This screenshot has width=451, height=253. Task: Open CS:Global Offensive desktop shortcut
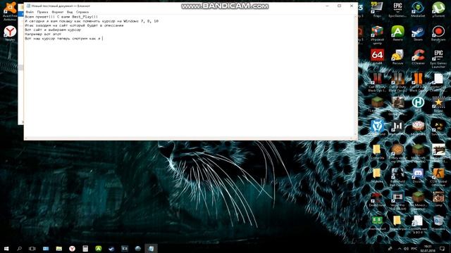tap(438, 176)
